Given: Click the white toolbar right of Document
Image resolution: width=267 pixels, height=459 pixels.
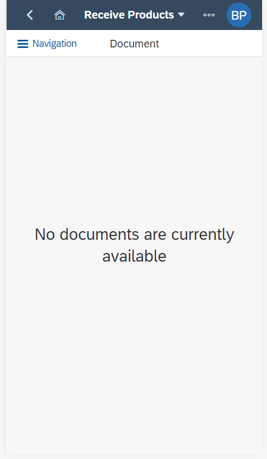Looking at the screenshot, I should (211, 44).
